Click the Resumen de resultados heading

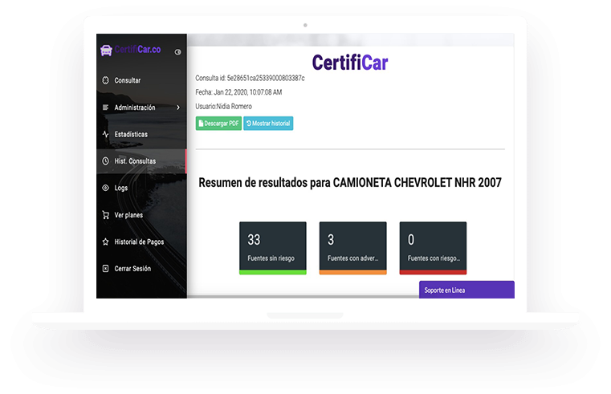[x=350, y=183]
